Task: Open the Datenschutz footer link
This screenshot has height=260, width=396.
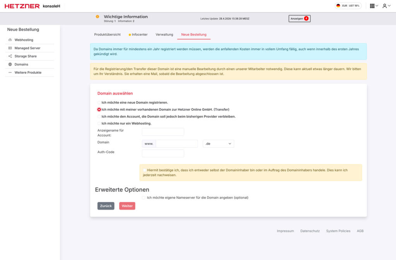Action: click(310, 231)
